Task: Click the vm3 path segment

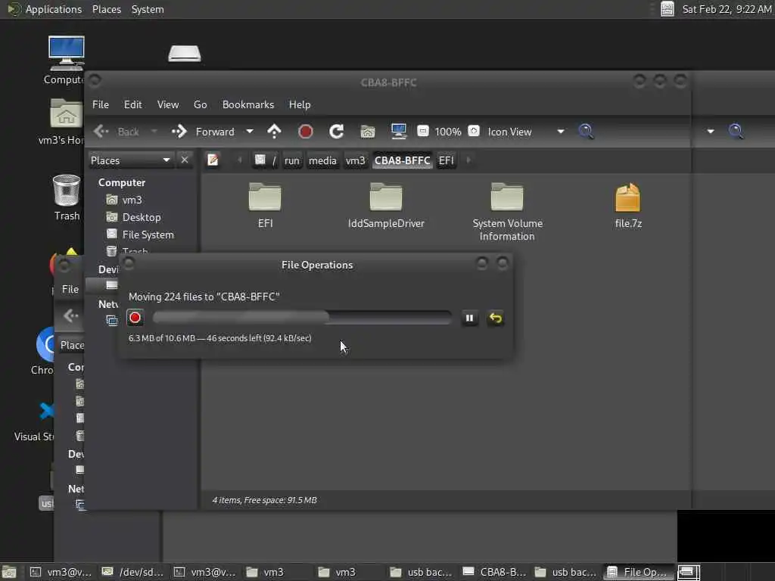Action: coord(356,160)
